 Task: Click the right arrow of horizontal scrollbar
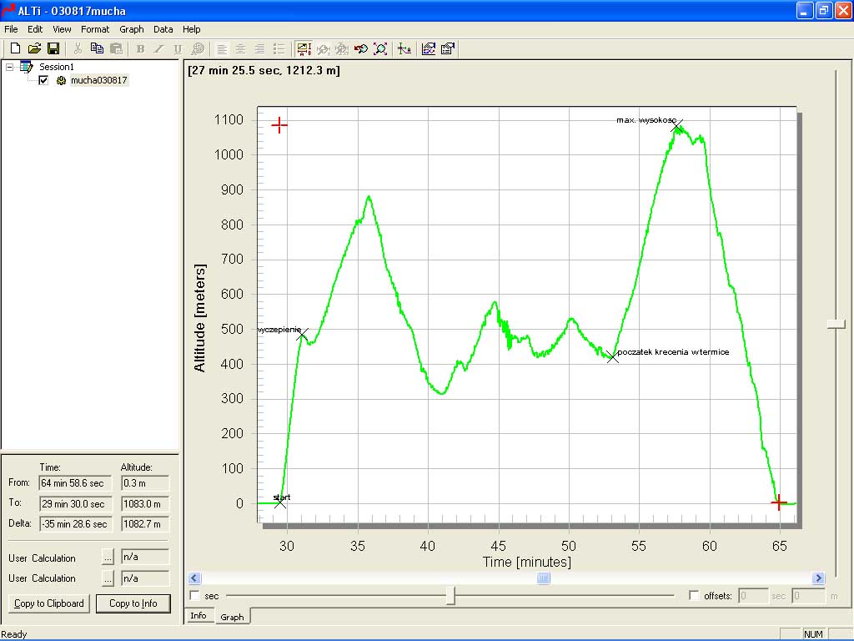[x=818, y=578]
